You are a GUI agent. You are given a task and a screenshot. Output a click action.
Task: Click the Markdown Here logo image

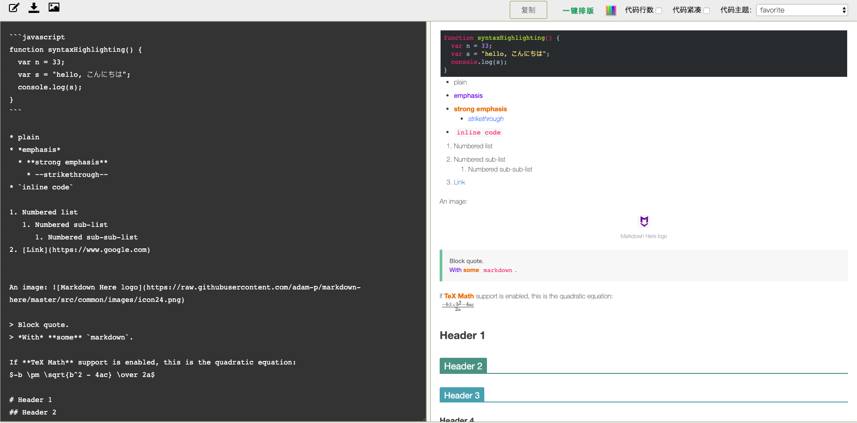click(644, 221)
